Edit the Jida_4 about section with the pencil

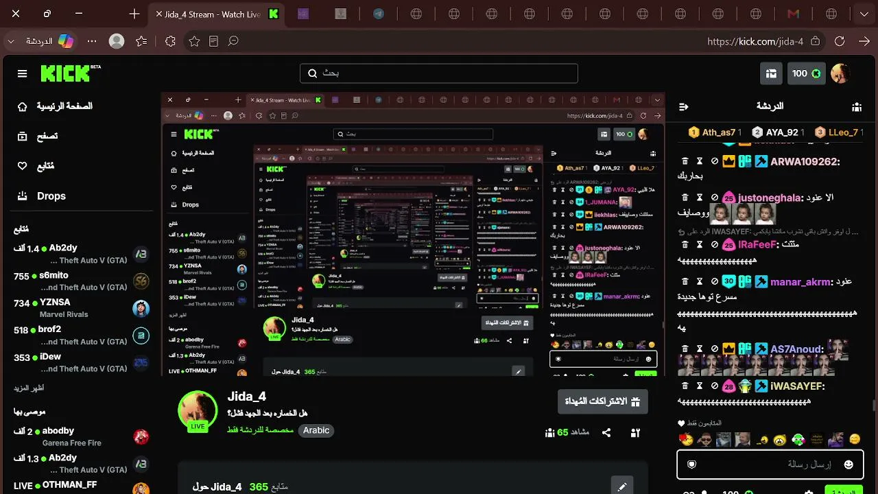click(x=622, y=487)
